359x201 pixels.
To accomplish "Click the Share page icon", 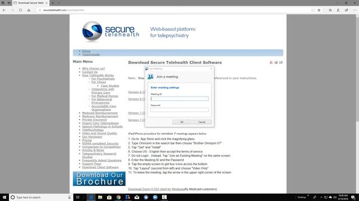I will pos(347,10).
